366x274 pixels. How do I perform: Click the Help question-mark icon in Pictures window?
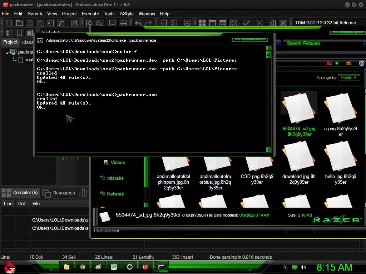[362, 63]
